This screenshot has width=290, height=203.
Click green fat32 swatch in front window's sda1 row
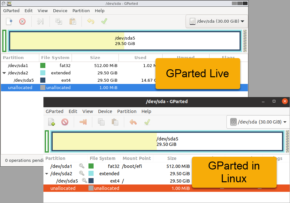tap(91, 166)
